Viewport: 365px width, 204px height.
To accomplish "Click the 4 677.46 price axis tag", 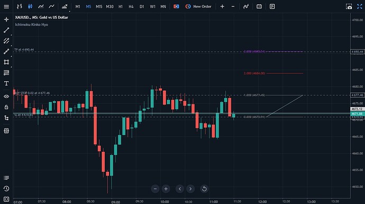I will (357, 95).
